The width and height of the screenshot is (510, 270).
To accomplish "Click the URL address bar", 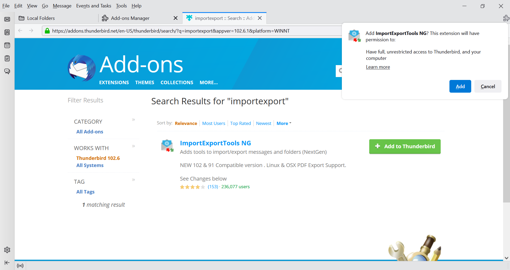I will [x=191, y=31].
